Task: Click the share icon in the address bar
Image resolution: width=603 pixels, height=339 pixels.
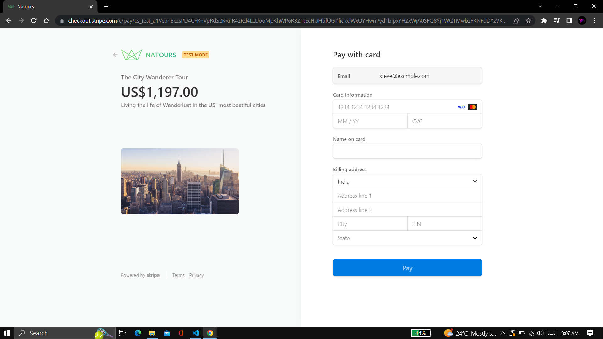Action: pyautogui.click(x=516, y=20)
